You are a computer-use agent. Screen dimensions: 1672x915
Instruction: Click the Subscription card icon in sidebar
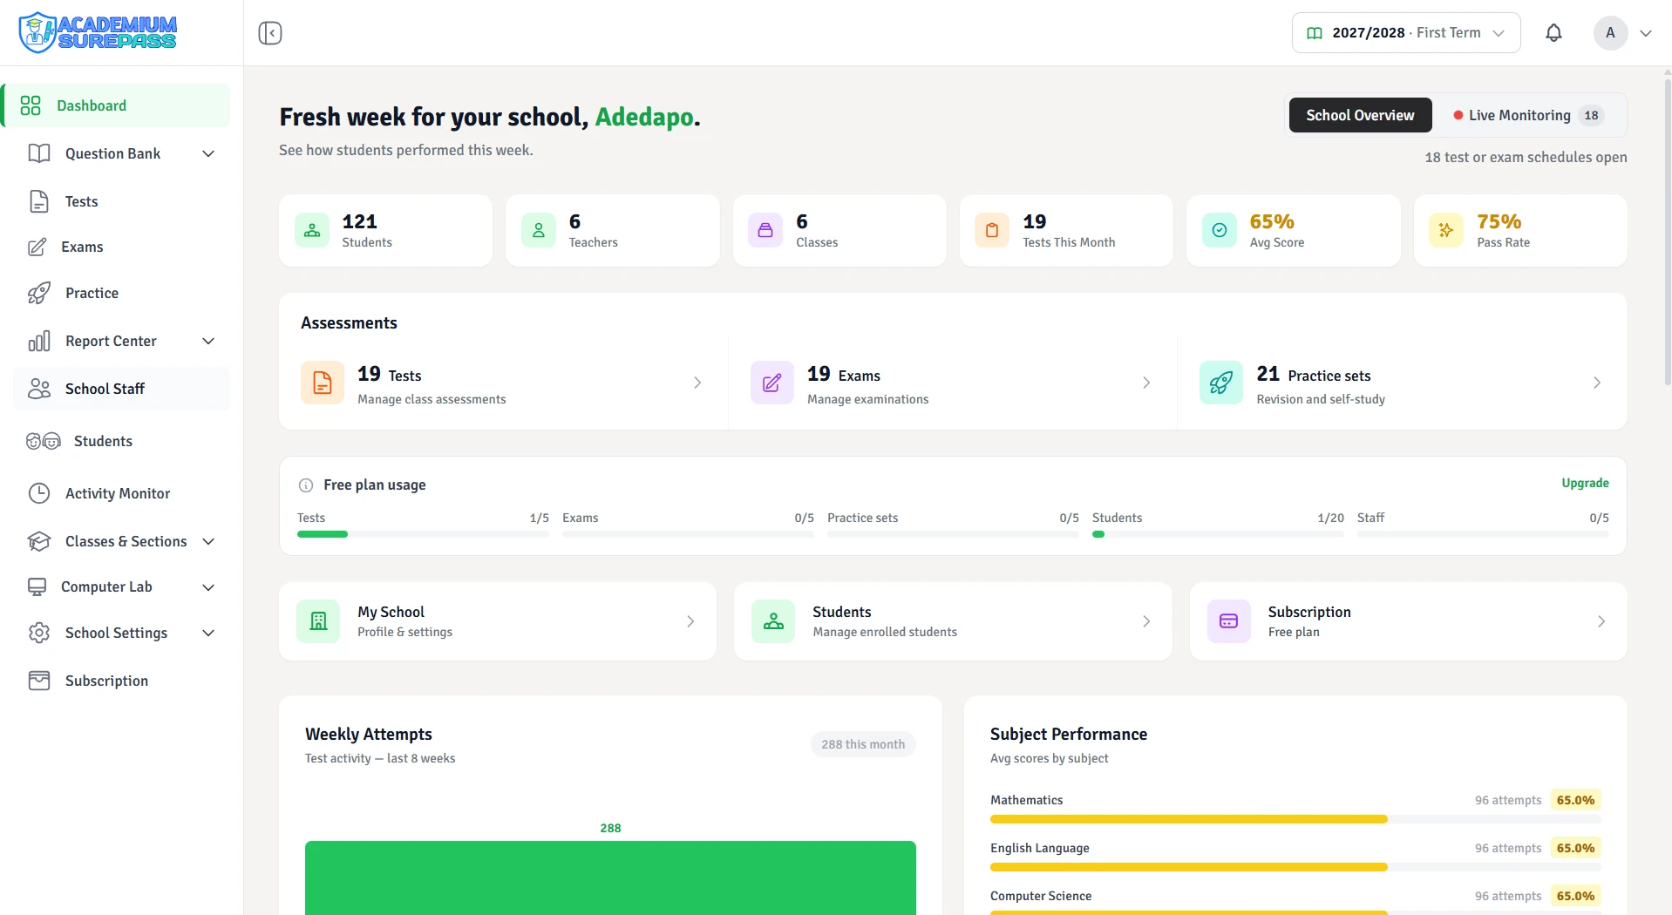[39, 681]
